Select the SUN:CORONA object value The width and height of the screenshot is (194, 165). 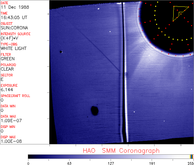[14, 28]
